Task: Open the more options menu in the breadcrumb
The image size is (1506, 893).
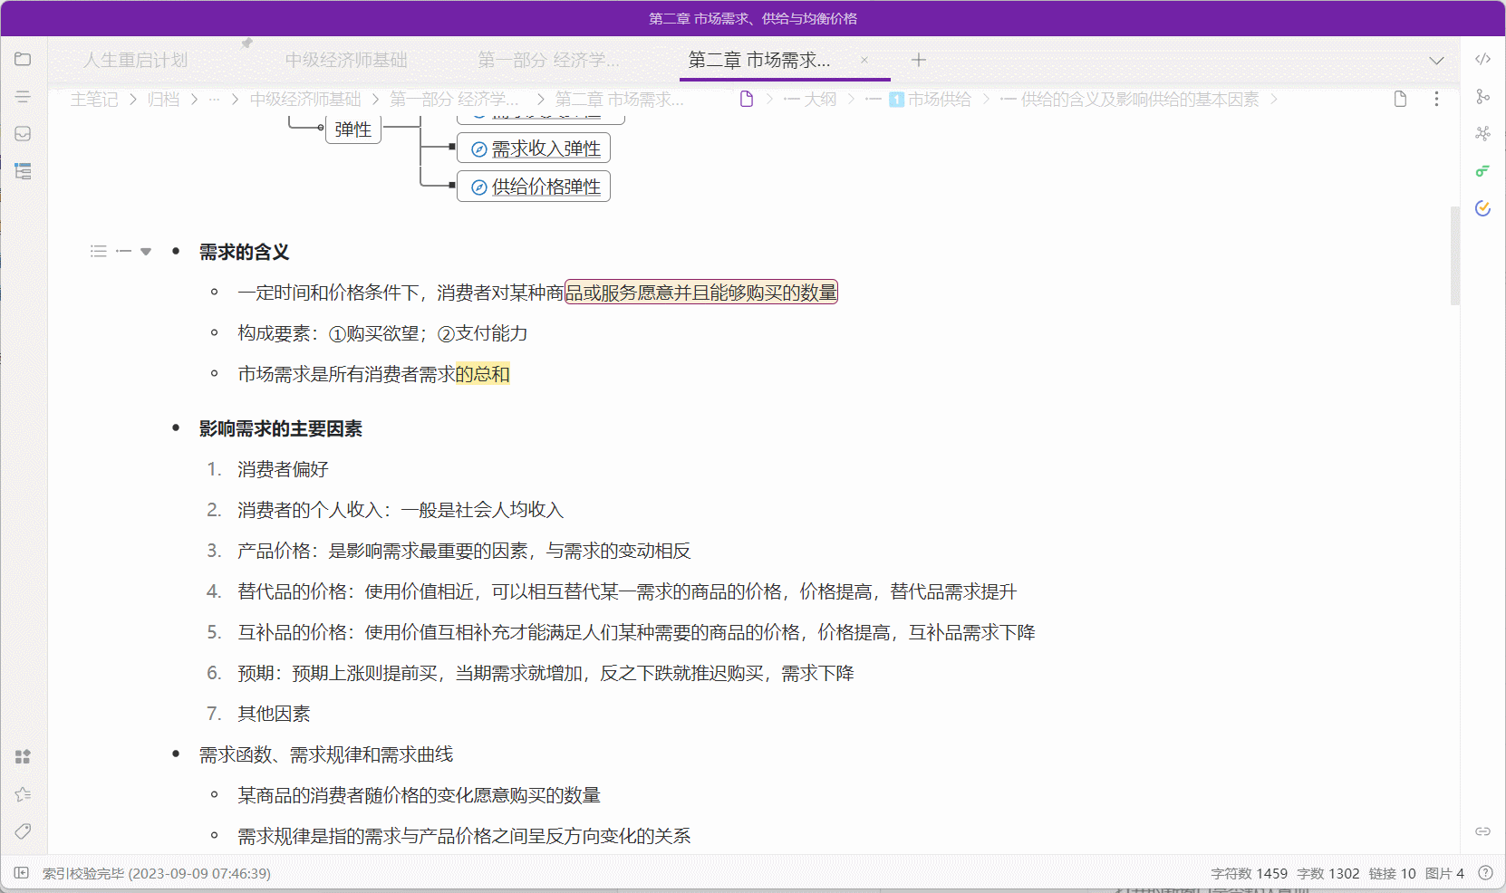Action: (x=1437, y=100)
